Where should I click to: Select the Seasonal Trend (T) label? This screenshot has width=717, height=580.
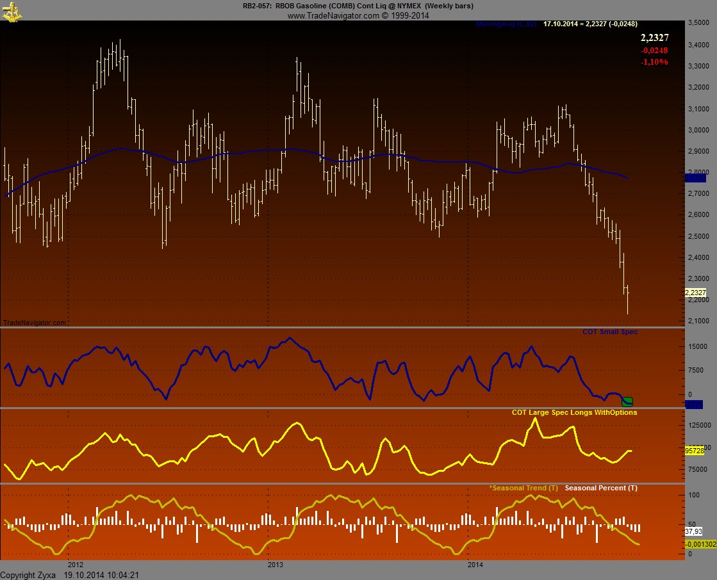[x=523, y=488]
